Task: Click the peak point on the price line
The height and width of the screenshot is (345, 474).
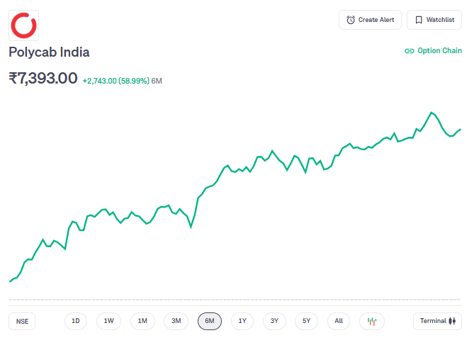Action: 431,112
